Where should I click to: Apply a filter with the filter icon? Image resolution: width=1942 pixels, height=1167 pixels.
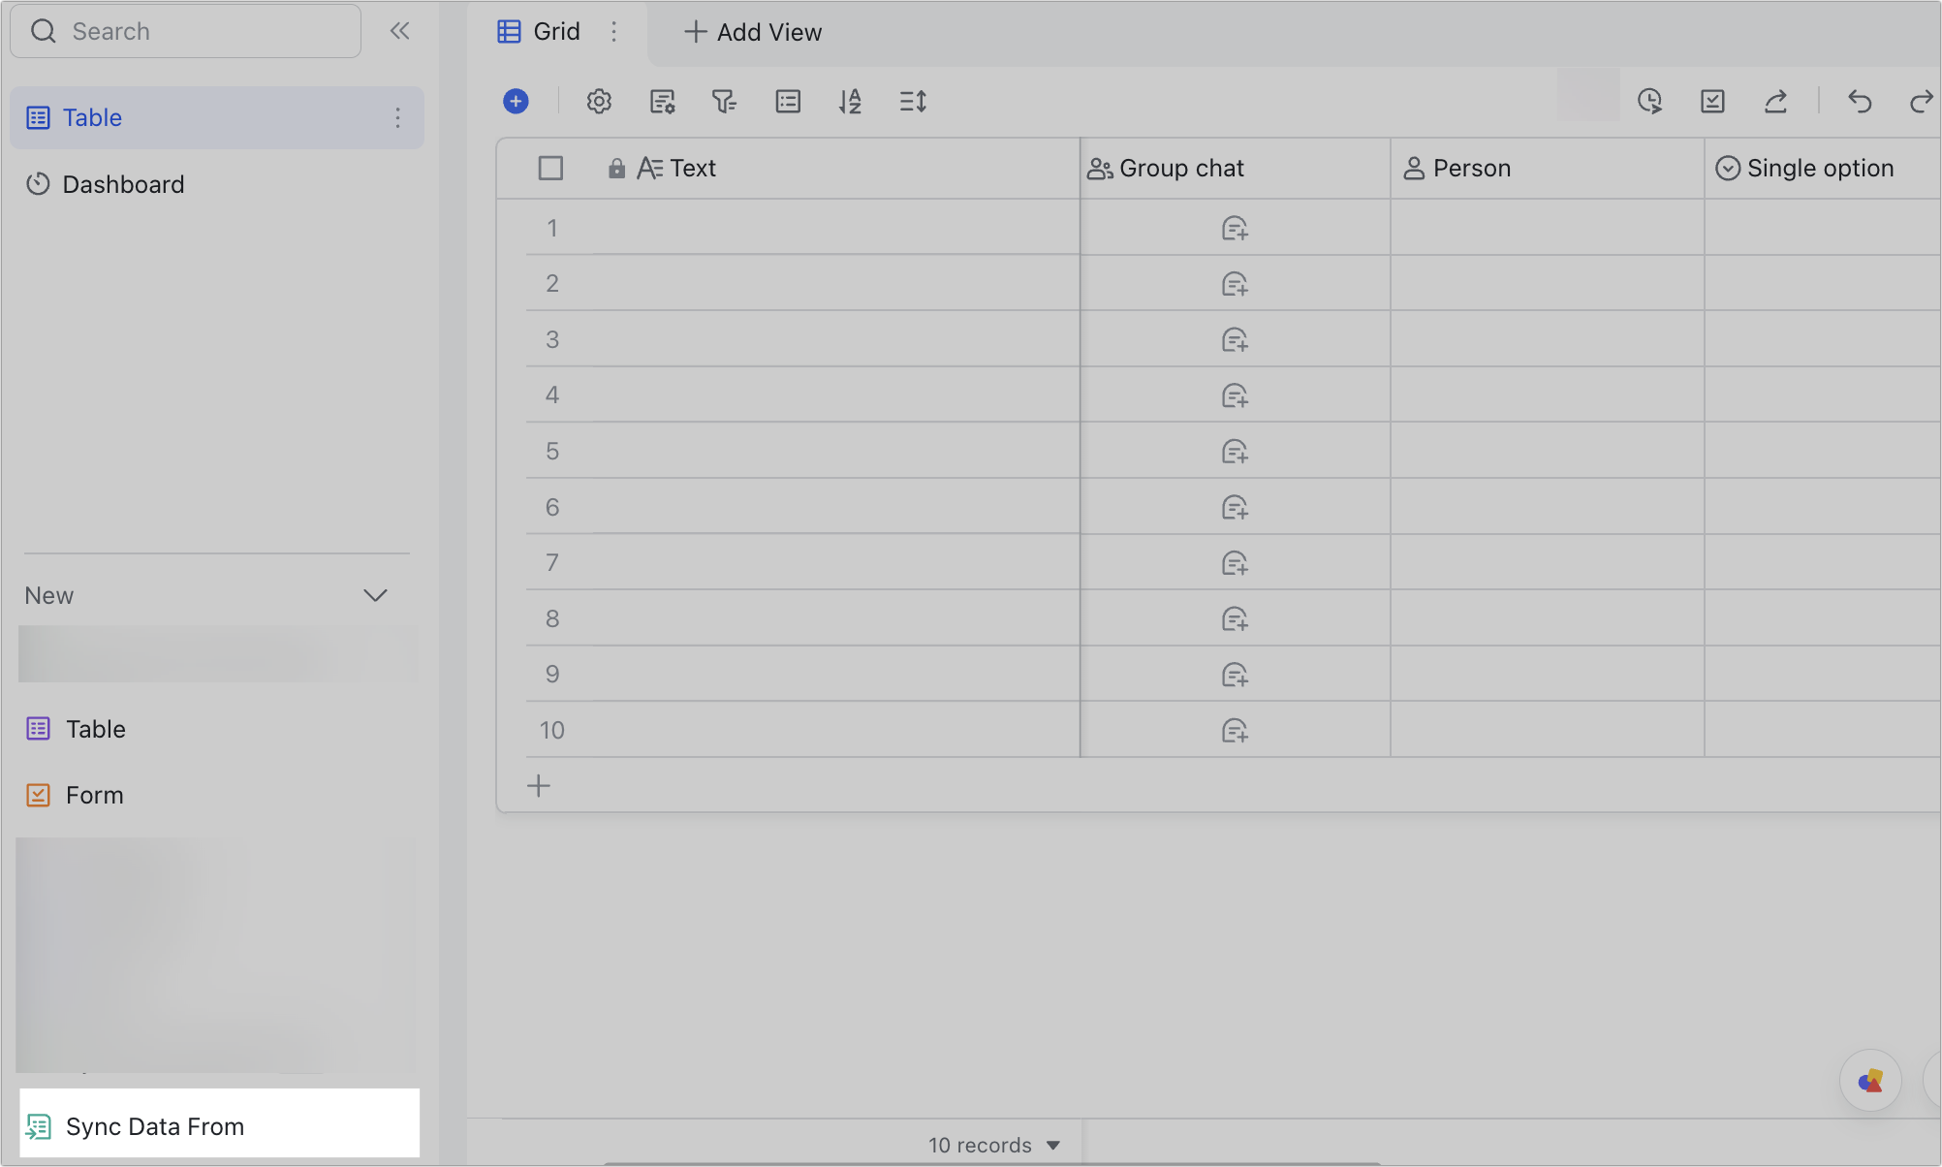(724, 101)
